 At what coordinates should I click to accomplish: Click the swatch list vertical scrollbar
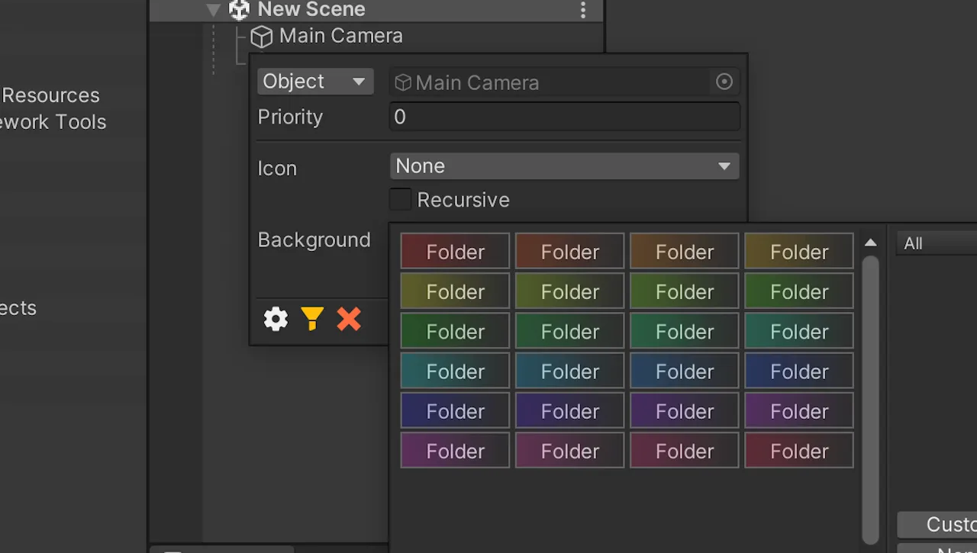point(870,400)
